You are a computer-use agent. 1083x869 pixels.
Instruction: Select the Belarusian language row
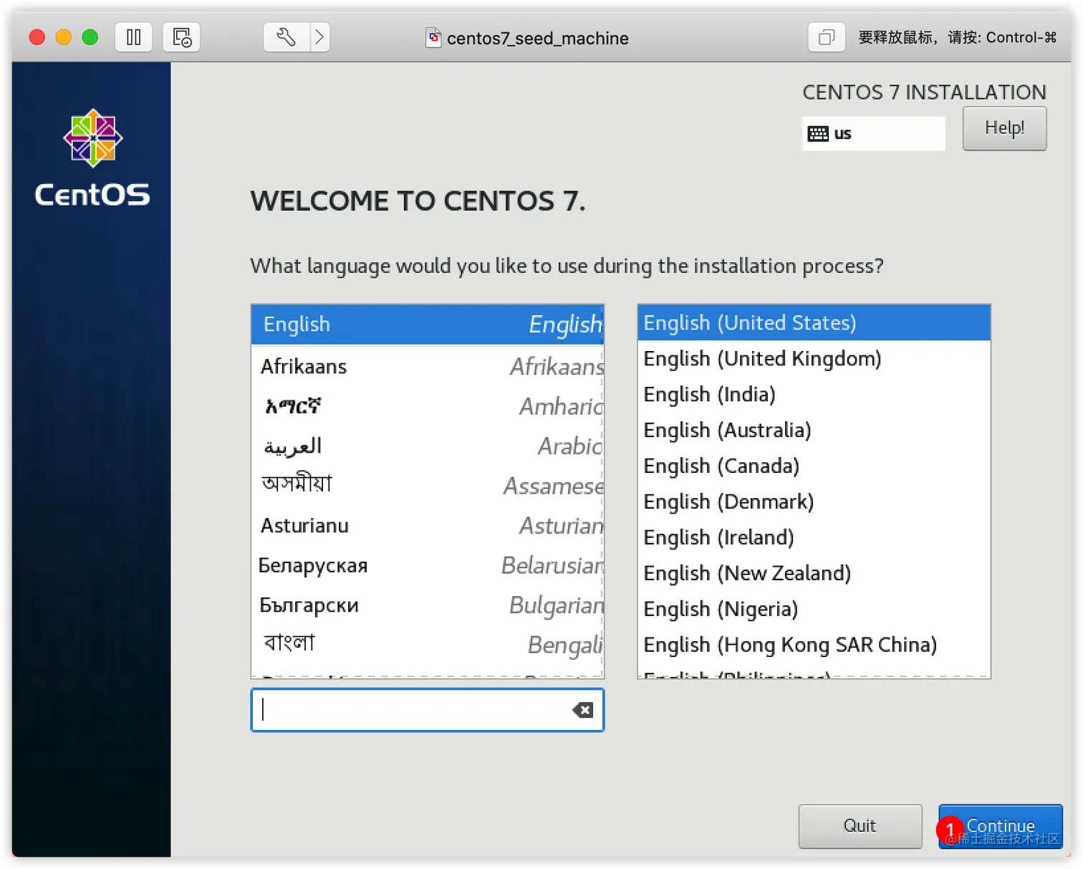click(428, 565)
